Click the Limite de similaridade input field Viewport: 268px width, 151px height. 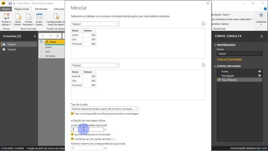coord(87,130)
